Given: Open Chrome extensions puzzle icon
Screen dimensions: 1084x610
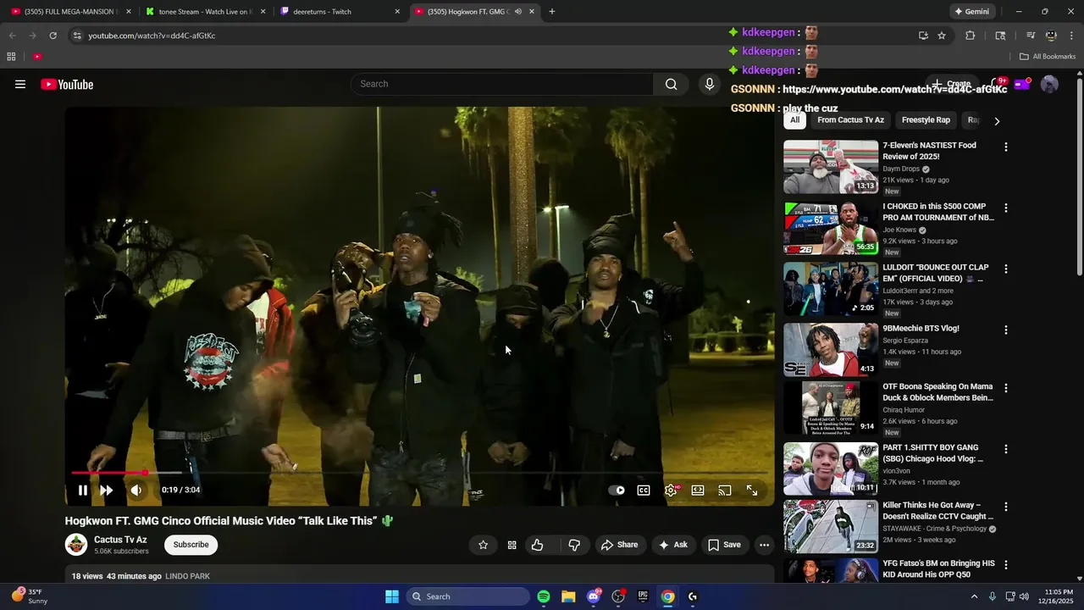Looking at the screenshot, I should pos(971,36).
